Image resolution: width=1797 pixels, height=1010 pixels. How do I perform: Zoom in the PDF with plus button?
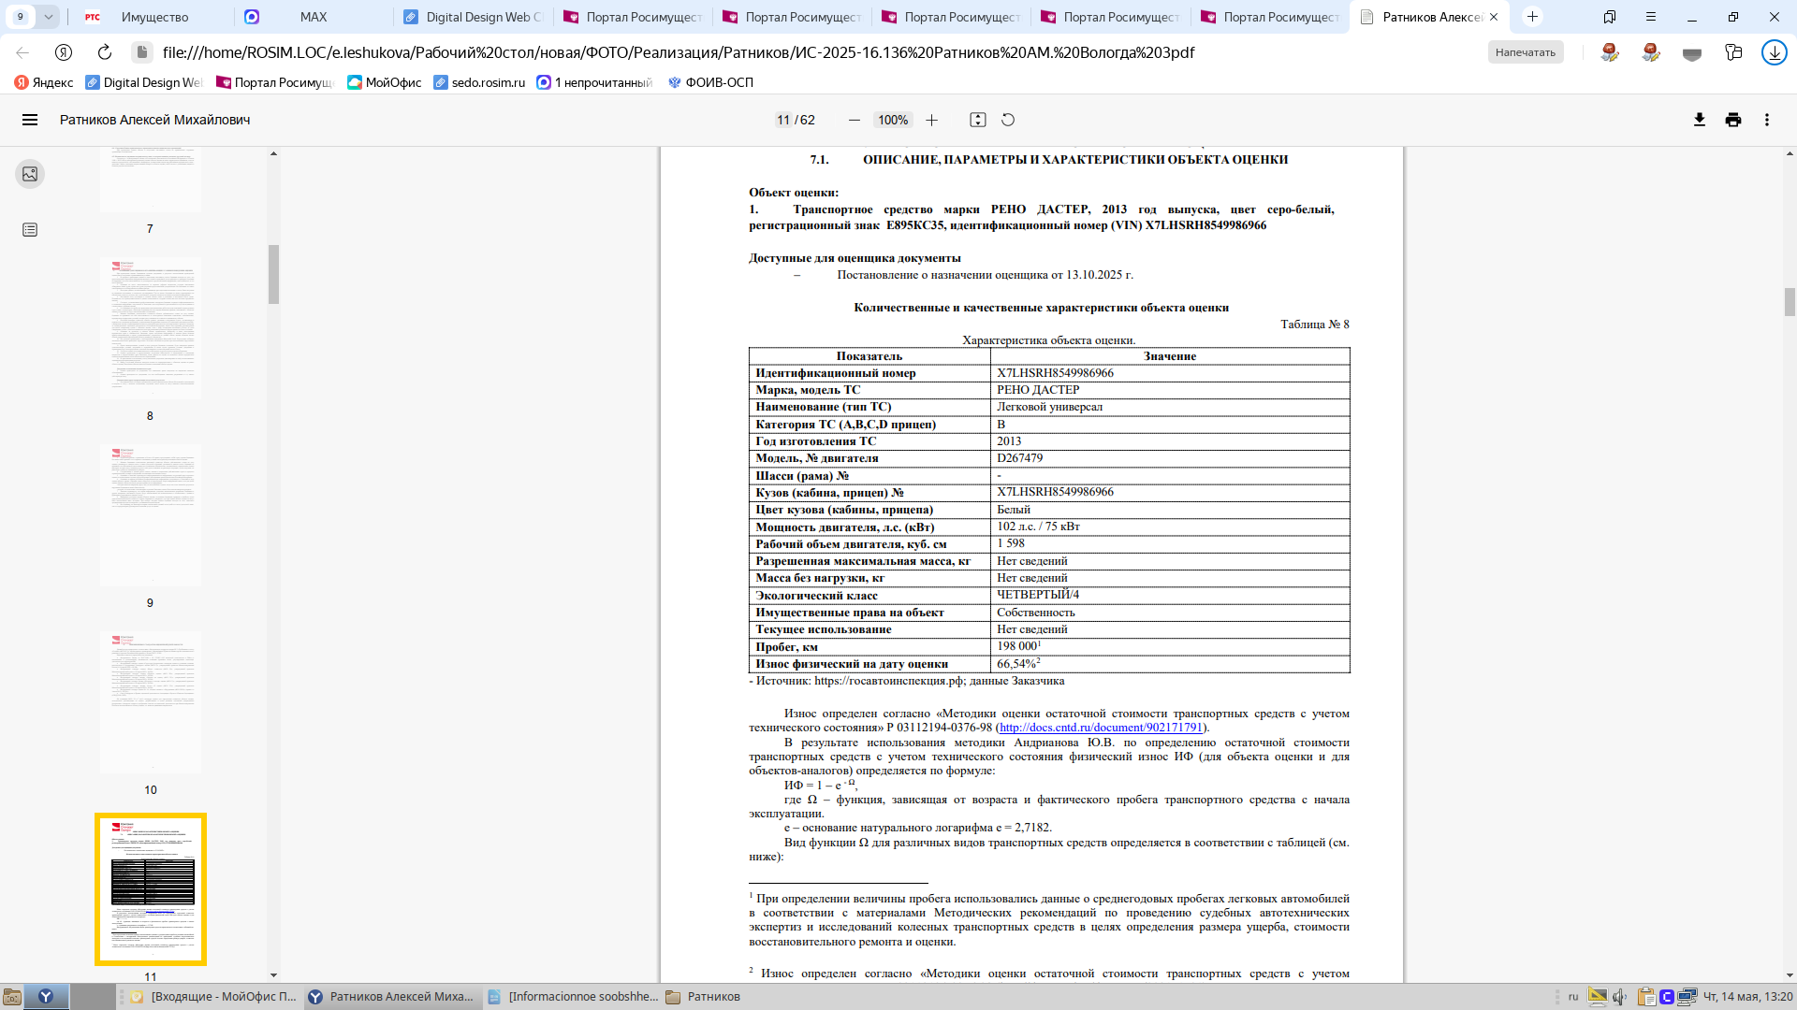click(931, 120)
